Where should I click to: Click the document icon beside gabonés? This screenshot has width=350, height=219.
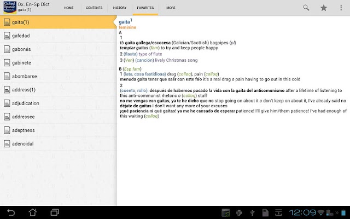coord(7,49)
